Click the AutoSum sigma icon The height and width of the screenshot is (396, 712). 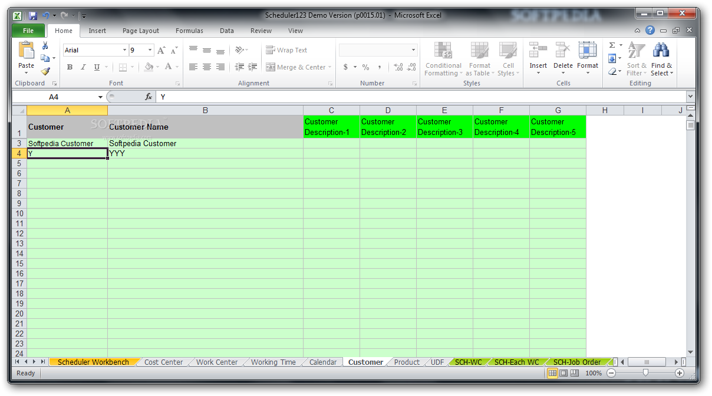pyautogui.click(x=612, y=45)
